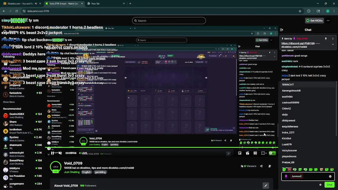
Task: Select the gambling tag
Action: [x=100, y=172]
